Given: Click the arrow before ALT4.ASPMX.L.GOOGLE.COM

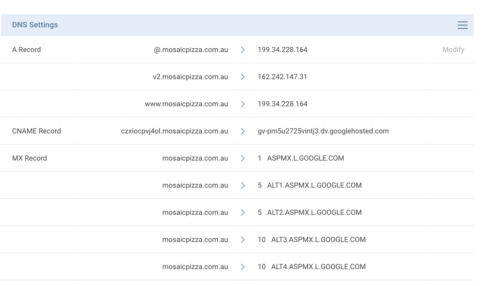Looking at the screenshot, I should pyautogui.click(x=243, y=267).
